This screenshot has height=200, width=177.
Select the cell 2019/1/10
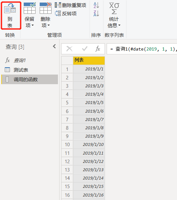(x=89, y=145)
